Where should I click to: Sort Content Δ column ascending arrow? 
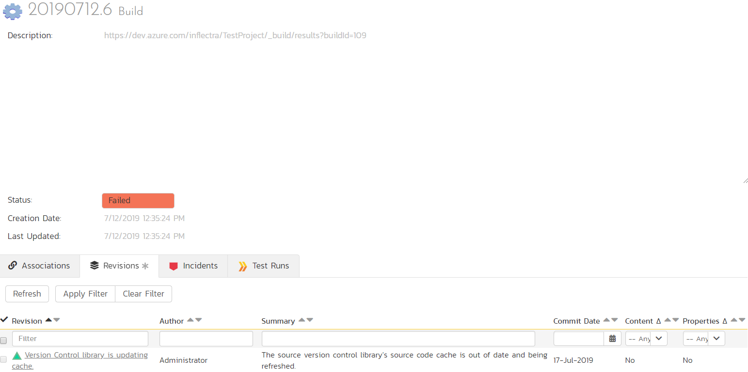(668, 320)
